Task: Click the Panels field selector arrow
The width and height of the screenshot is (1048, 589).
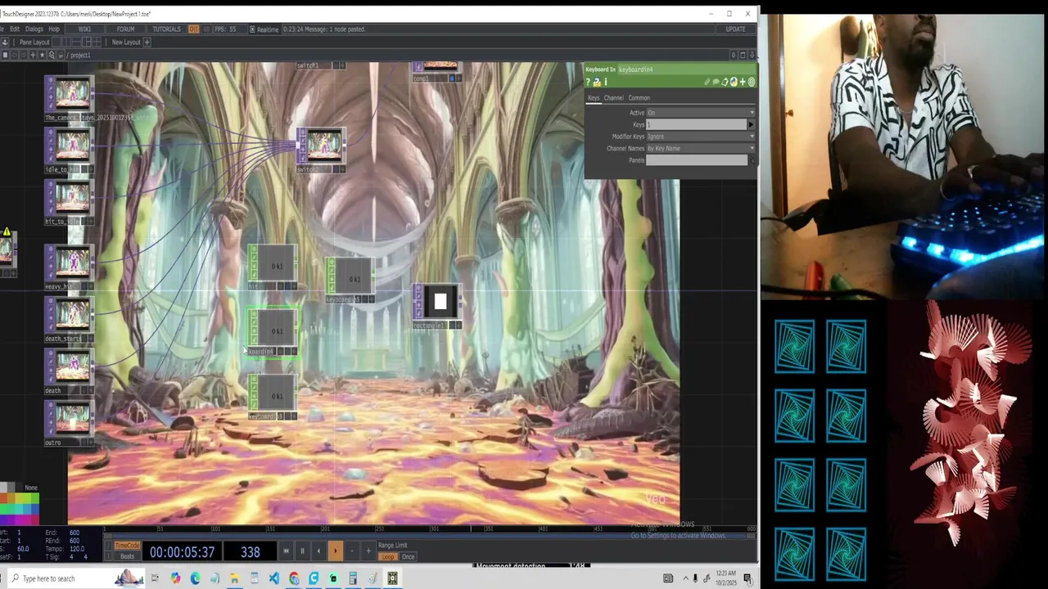Action: coord(752,160)
